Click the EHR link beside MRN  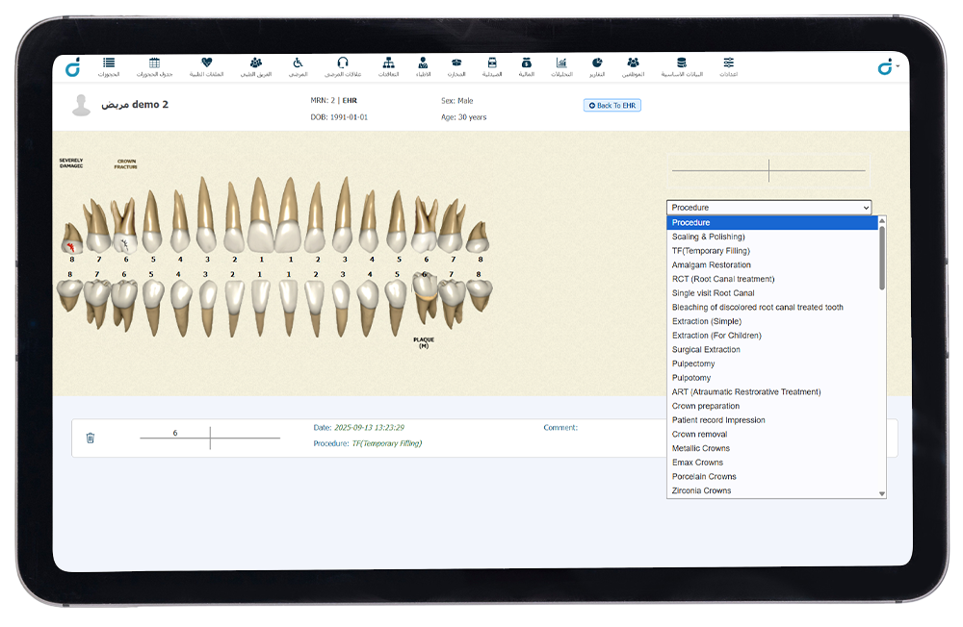click(x=350, y=100)
